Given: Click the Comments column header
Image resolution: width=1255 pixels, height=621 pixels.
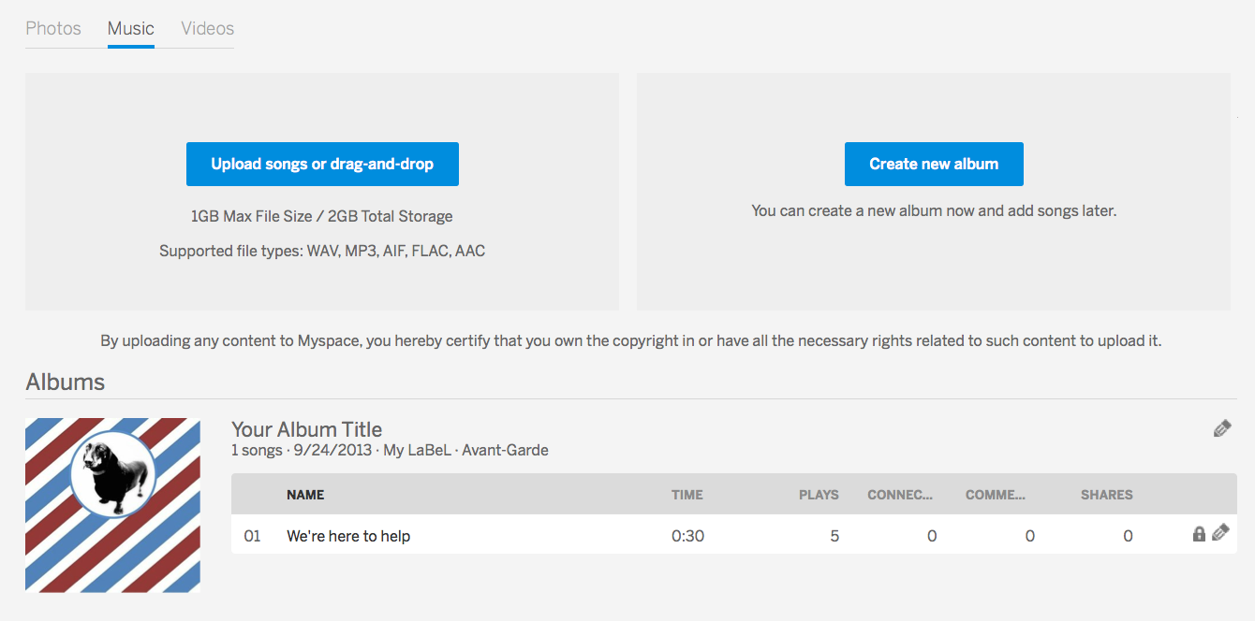Looking at the screenshot, I should tap(996, 495).
